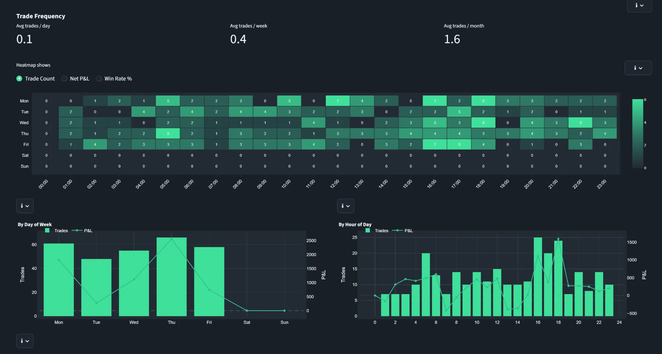662x354 pixels.
Task: Click the Thu bar in By Day of Week
Action: (x=171, y=277)
